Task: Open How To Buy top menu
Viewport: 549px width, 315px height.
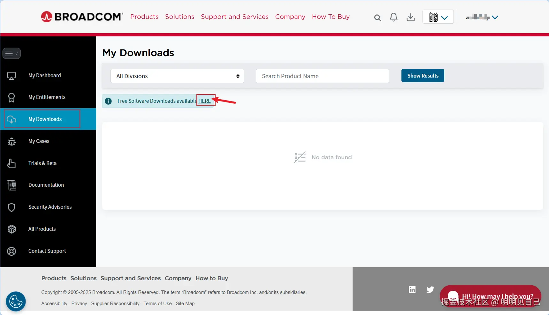Action: point(331,17)
